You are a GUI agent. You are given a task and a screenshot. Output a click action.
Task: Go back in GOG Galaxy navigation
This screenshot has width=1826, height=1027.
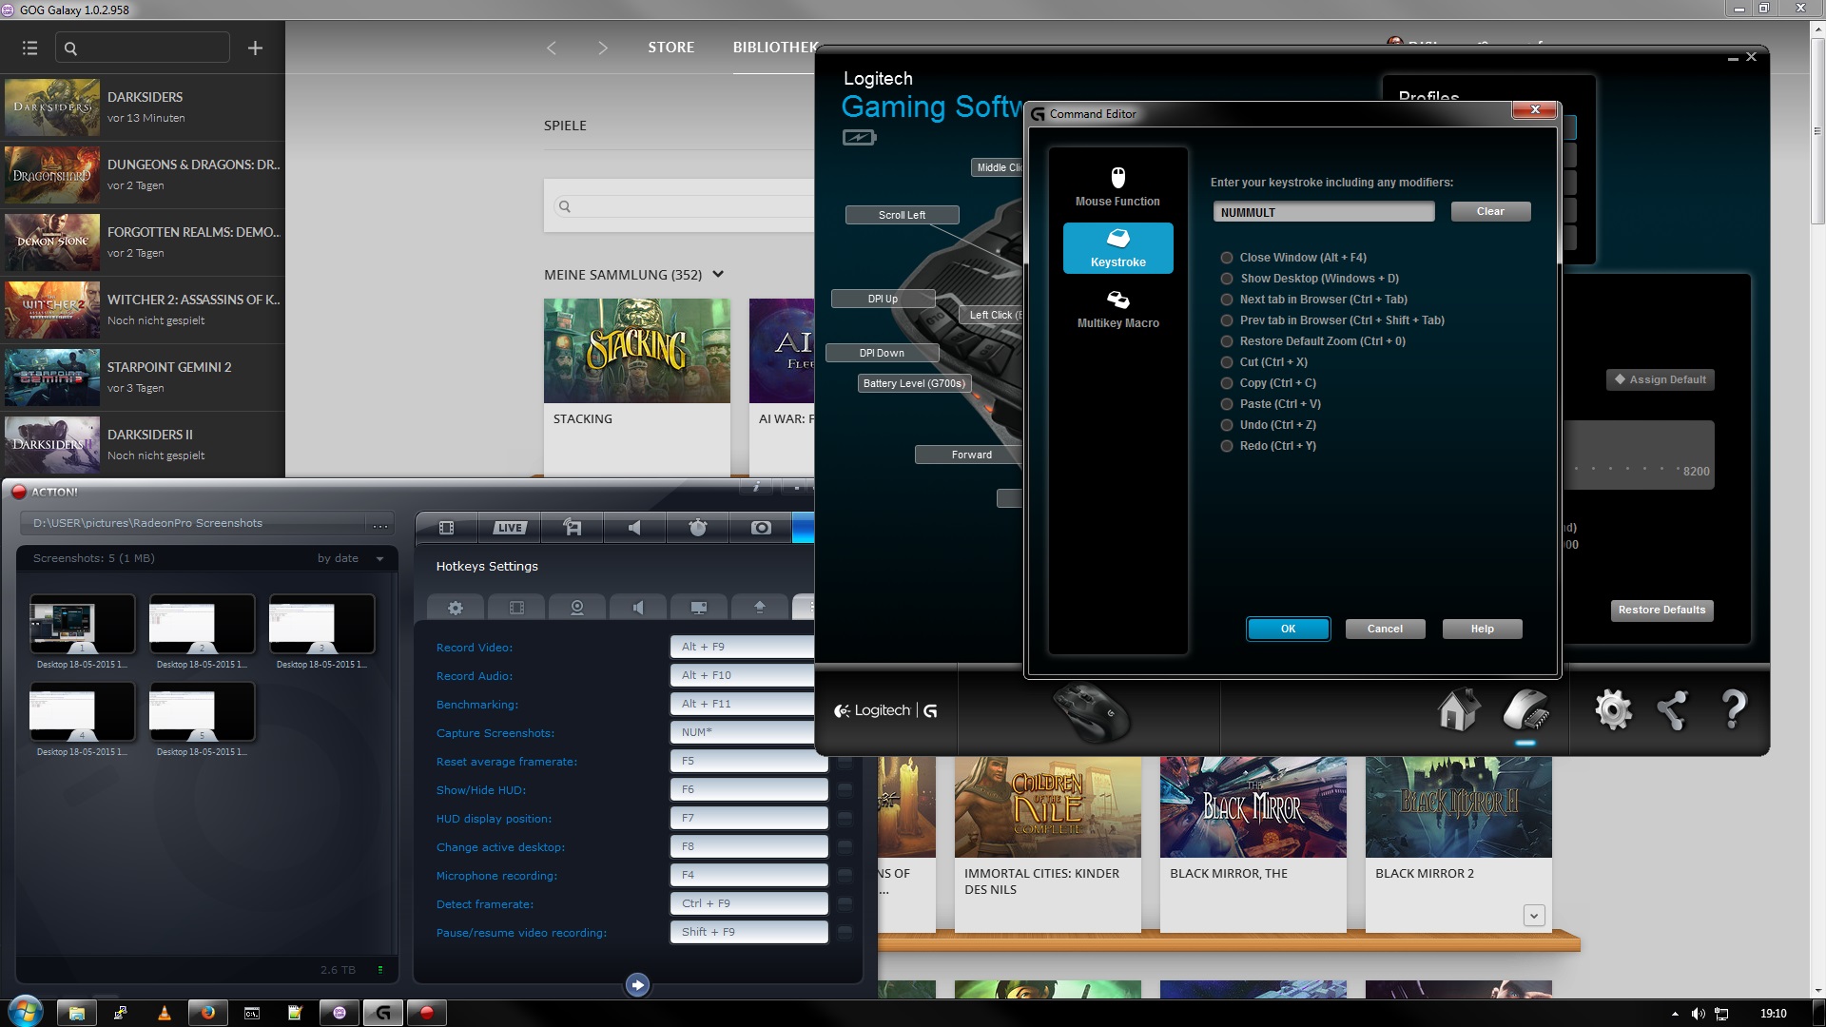pos(551,48)
